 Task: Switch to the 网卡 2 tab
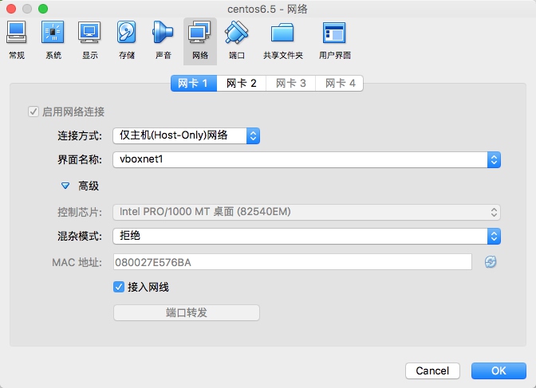242,84
